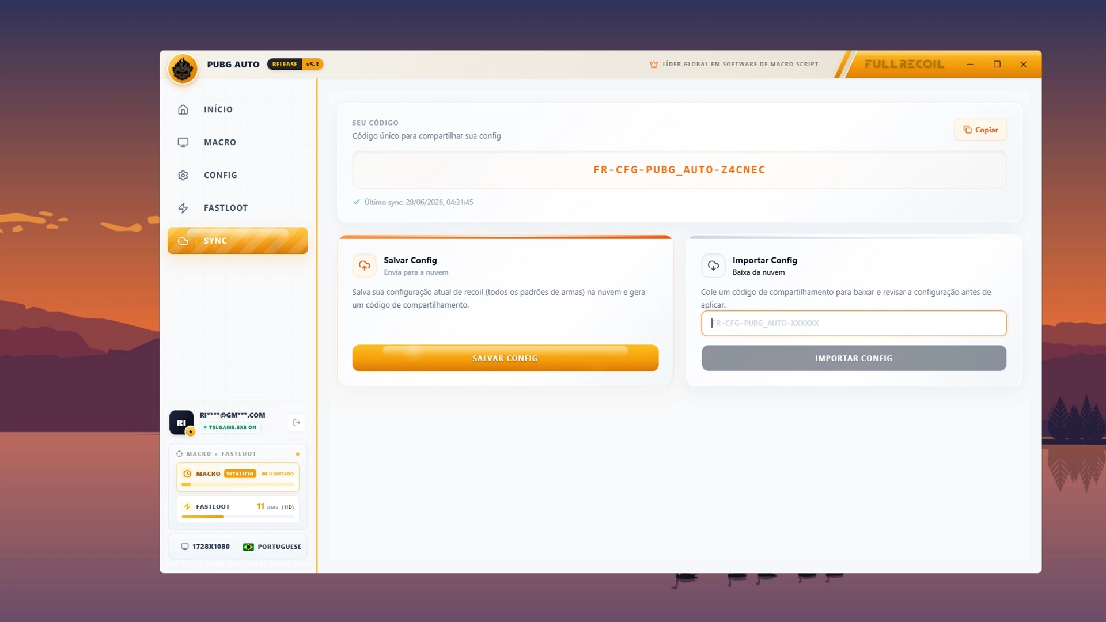Click the Config gear icon
Screen dimensions: 1106x622
(x=183, y=175)
